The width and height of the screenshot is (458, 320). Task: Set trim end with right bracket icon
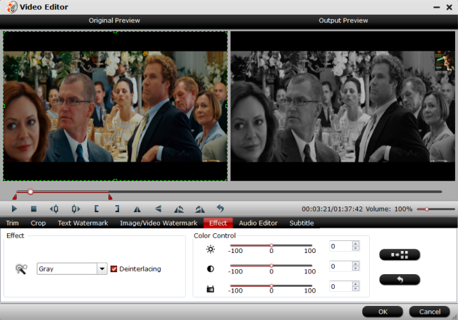(117, 209)
